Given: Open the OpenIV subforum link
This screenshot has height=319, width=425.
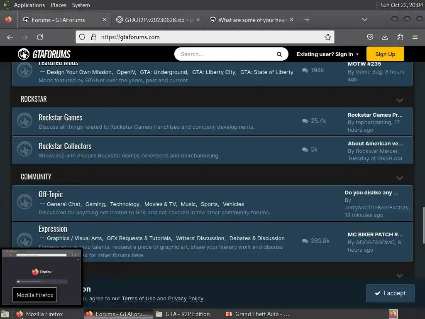Looking at the screenshot, I should click(126, 72).
